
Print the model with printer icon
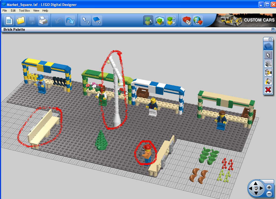43,21
